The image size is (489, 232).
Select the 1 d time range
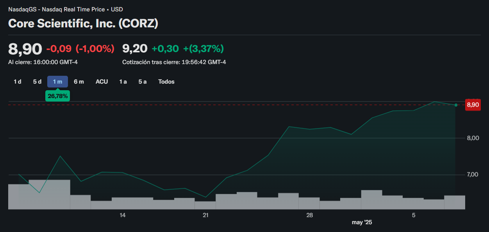18,82
